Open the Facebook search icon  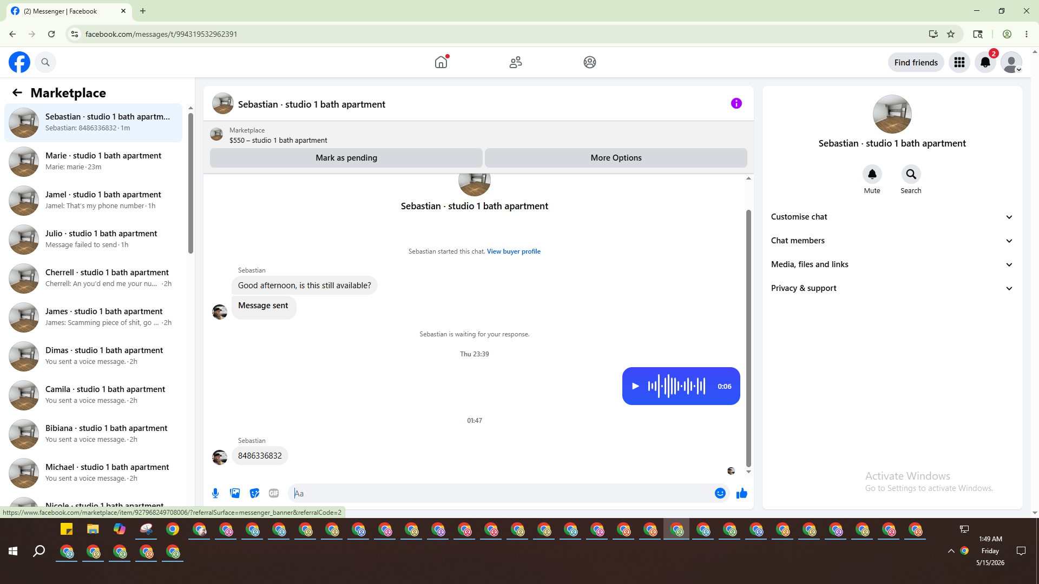45,62
